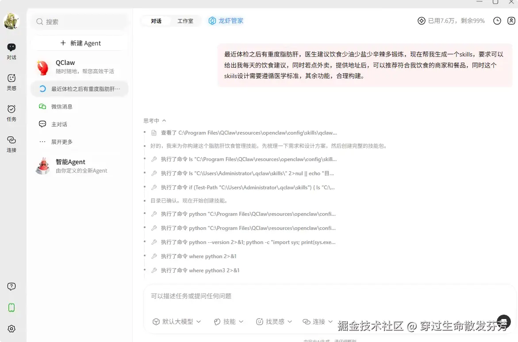Collapse the 思考中 thinking section
This screenshot has width=518, height=342.
155,120
